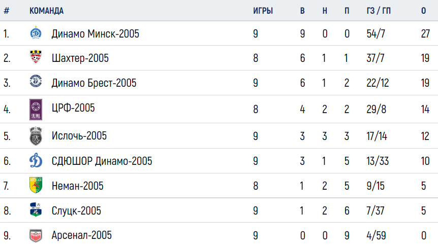This screenshot has height=246, width=438.
Task: Click the Арсенал-2005 red striped crest
Action: (x=36, y=236)
